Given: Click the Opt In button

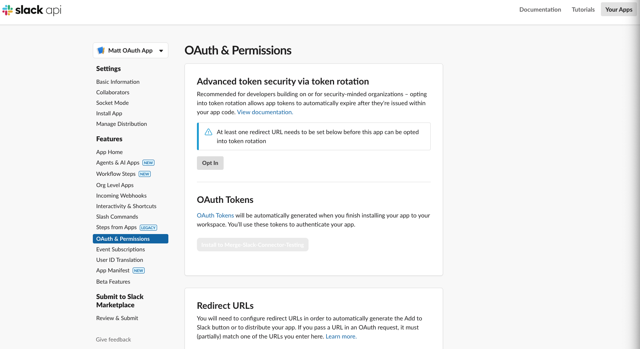Looking at the screenshot, I should click(210, 163).
